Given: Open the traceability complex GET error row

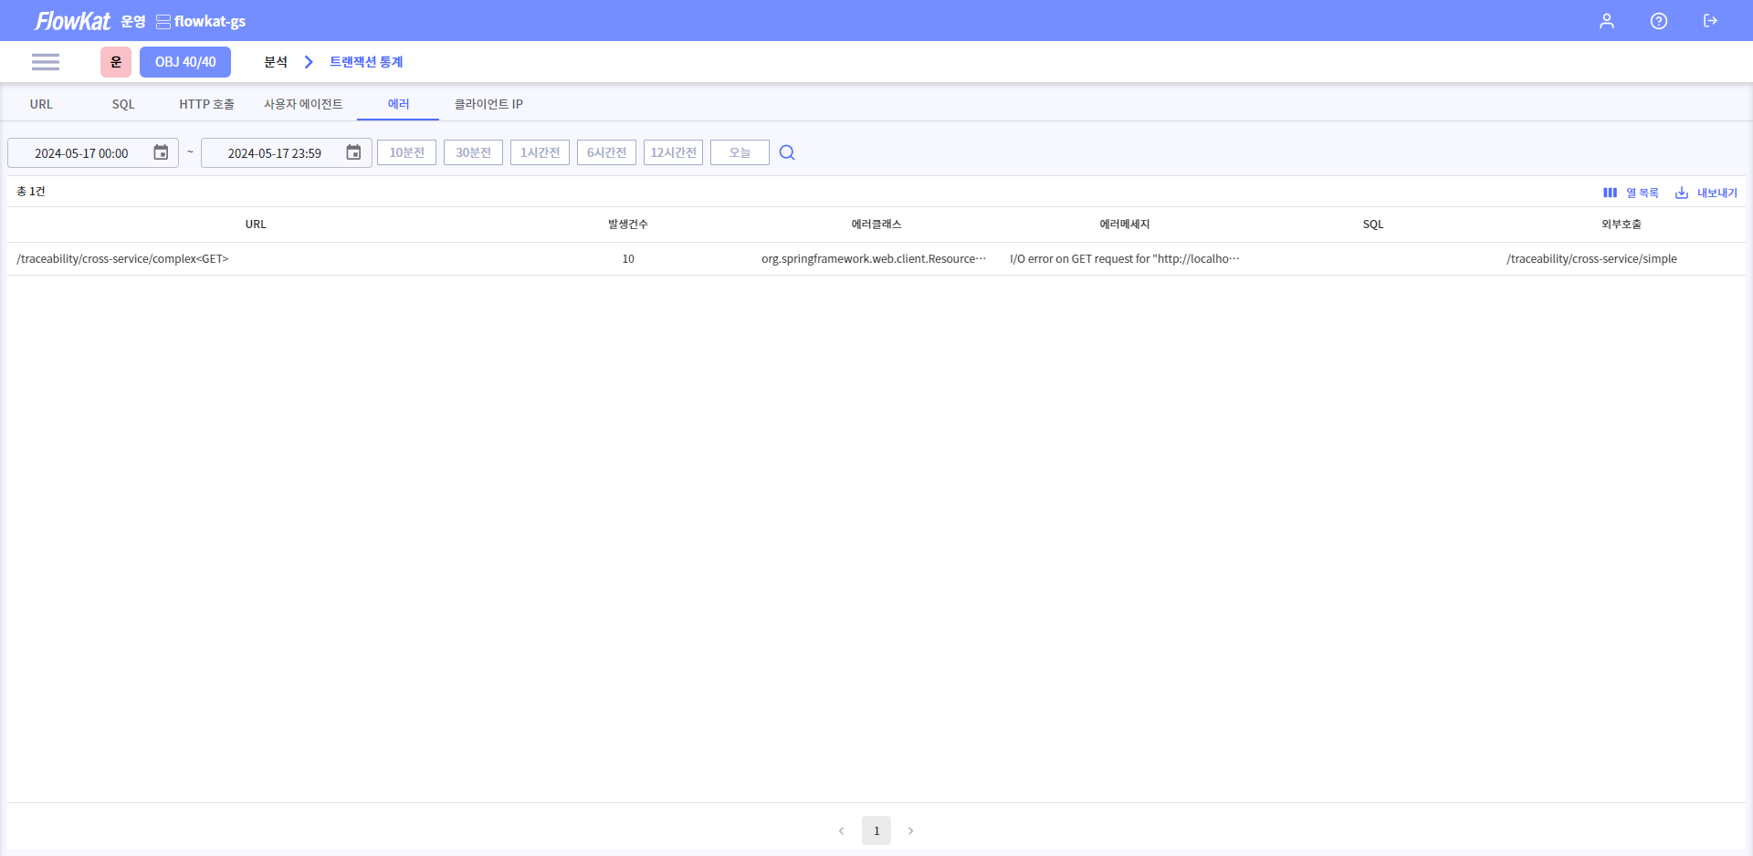Looking at the screenshot, I should 122,259.
